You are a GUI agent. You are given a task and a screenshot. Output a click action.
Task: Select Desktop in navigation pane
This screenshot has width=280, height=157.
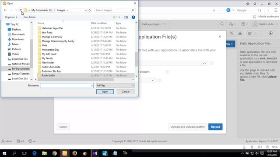tap(16, 29)
